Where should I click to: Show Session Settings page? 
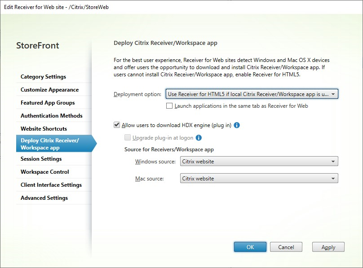tap(41, 159)
